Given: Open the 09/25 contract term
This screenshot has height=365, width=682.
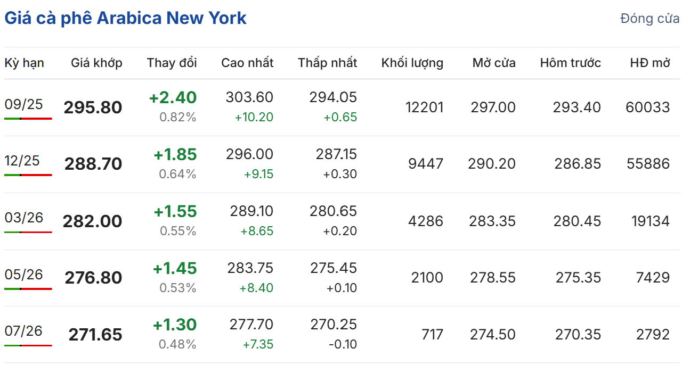Looking at the screenshot, I should point(23,104).
